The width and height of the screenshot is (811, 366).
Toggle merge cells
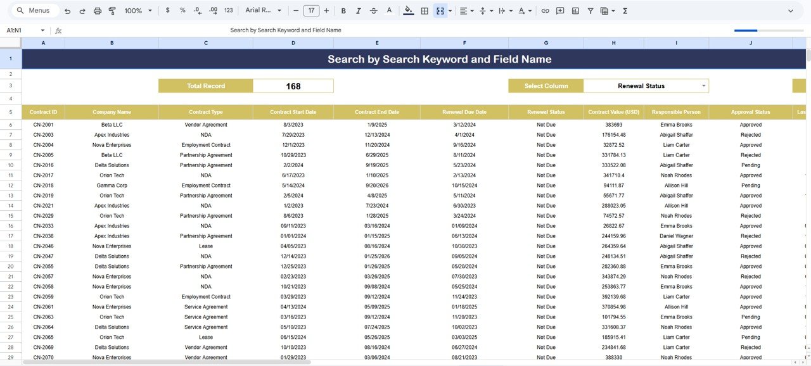tap(440, 10)
